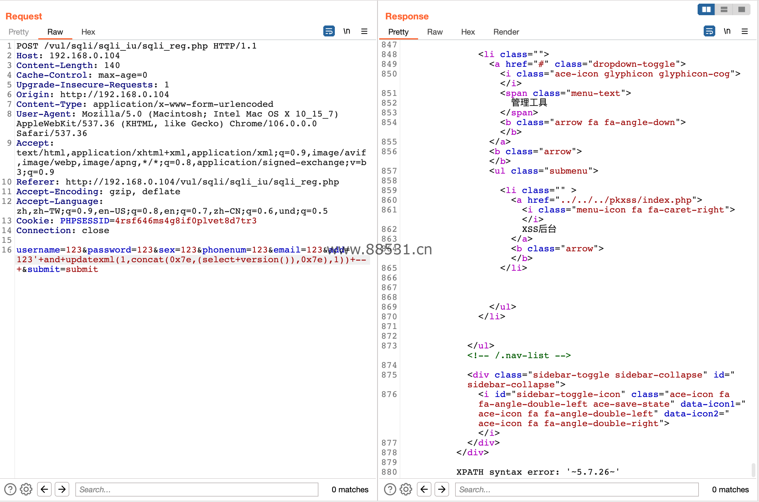This screenshot has height=502, width=759.
Task: Click the 管理工具 text in response
Action: click(x=529, y=103)
